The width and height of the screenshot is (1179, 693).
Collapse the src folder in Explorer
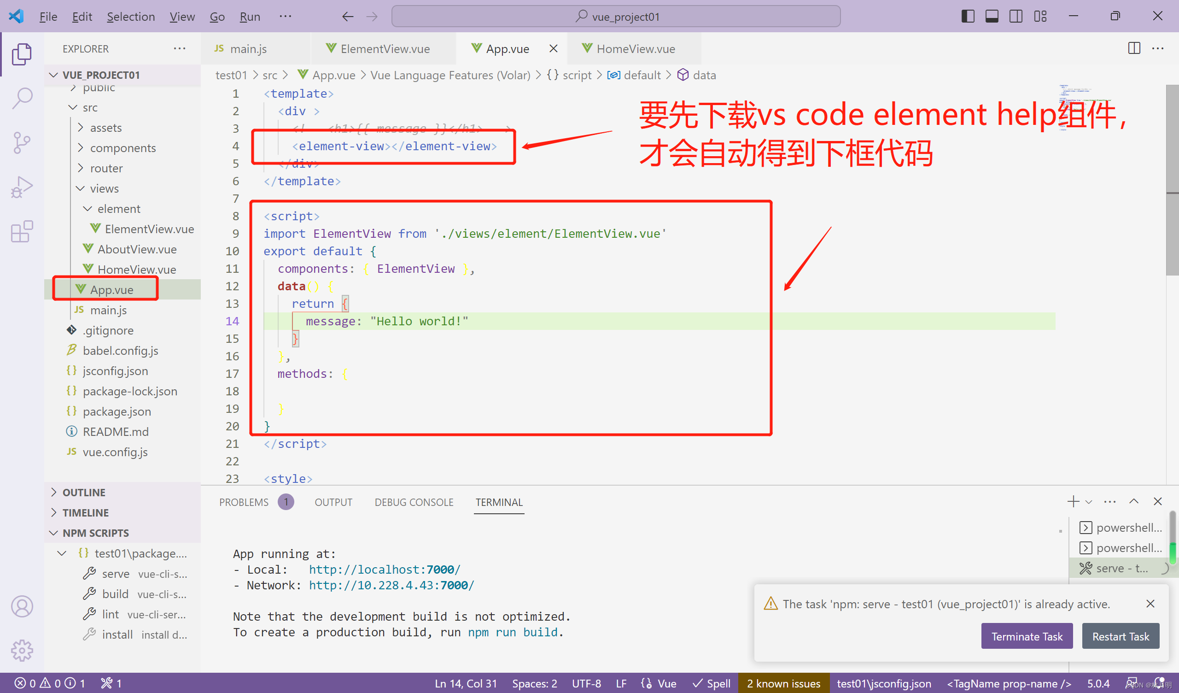tap(73, 107)
